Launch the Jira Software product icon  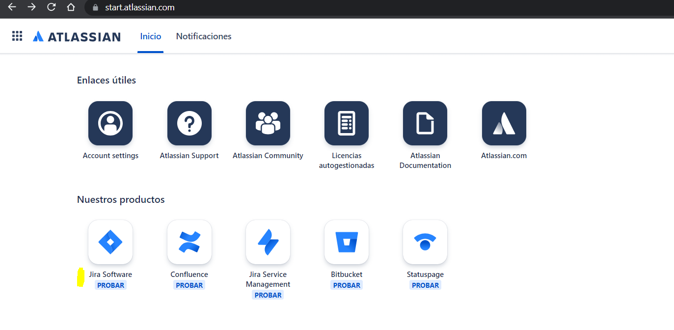tap(110, 242)
